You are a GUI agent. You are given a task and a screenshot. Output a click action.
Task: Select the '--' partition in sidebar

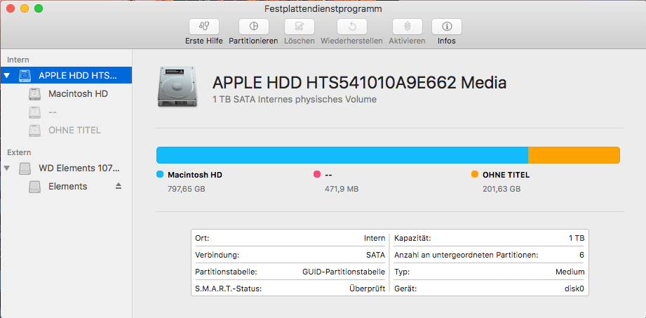pos(66,112)
